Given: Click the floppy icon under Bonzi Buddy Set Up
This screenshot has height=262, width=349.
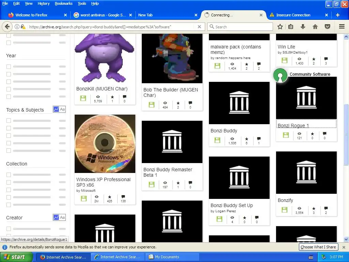Looking at the screenshot, I should [219, 219].
